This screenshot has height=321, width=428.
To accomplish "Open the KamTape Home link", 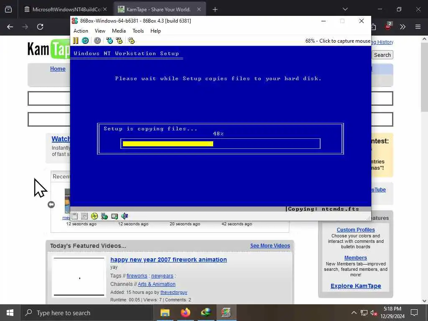I will coord(58,69).
